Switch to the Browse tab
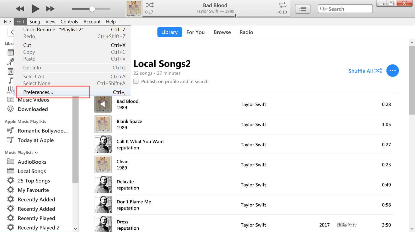The height and width of the screenshot is (232, 415). click(222, 32)
